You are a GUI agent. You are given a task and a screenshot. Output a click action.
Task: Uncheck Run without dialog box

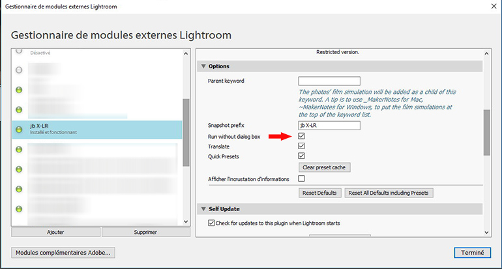(301, 136)
